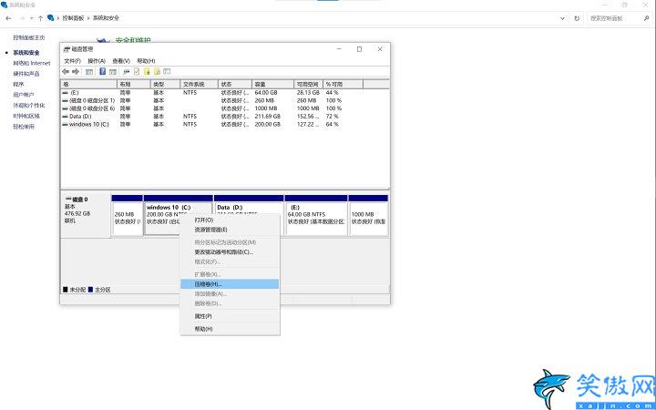The height and width of the screenshot is (410, 656).
Task: Click the up arrow in Control Panel address bar
Action: [x=41, y=18]
